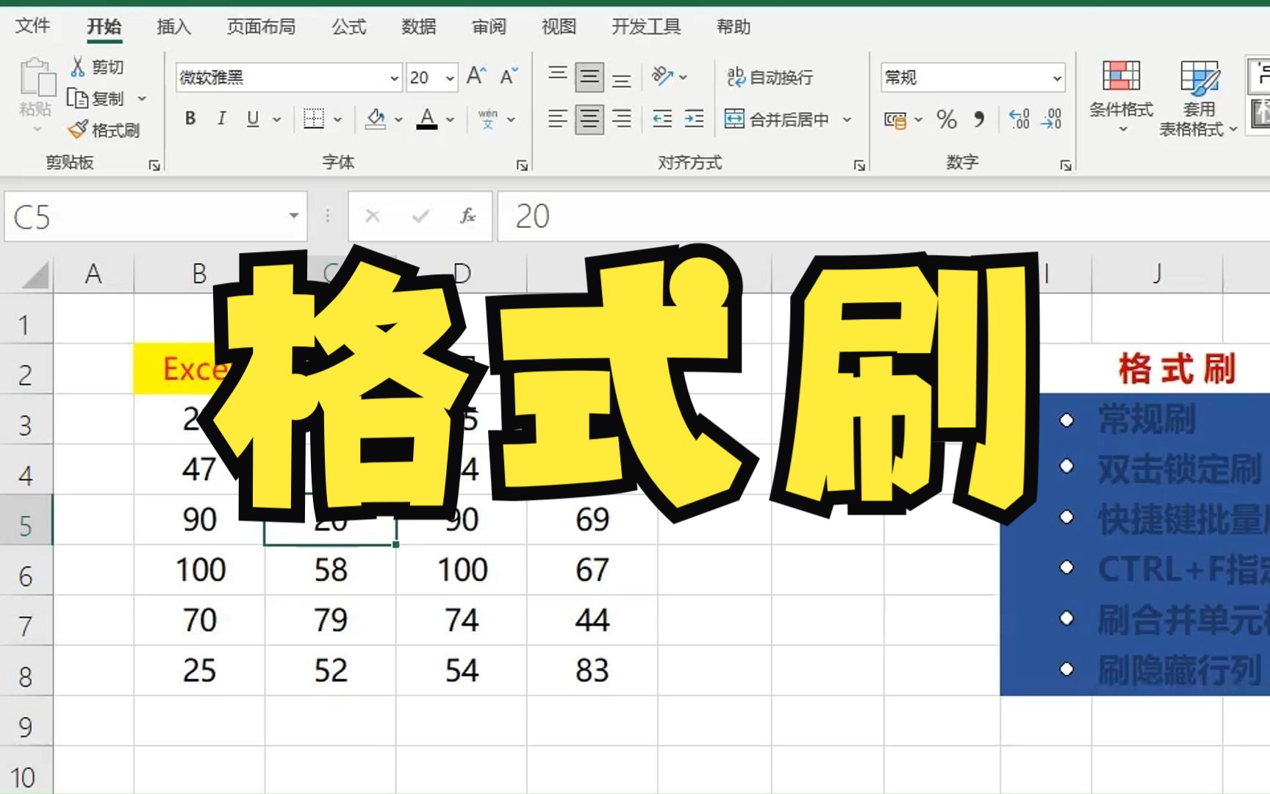Viewport: 1270px width, 794px height.
Task: Click the borders grid icon
Action: click(x=314, y=118)
